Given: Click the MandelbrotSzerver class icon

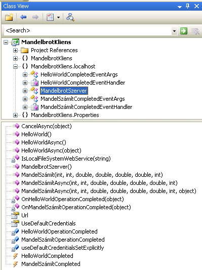Looking at the screenshot, I should (34, 90).
